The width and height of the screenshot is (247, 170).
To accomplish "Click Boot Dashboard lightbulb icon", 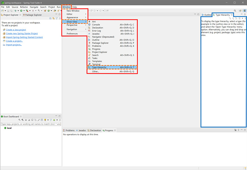I will coord(45,120).
